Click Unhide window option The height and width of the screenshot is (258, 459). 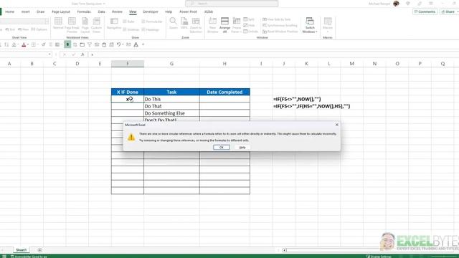[251, 32]
